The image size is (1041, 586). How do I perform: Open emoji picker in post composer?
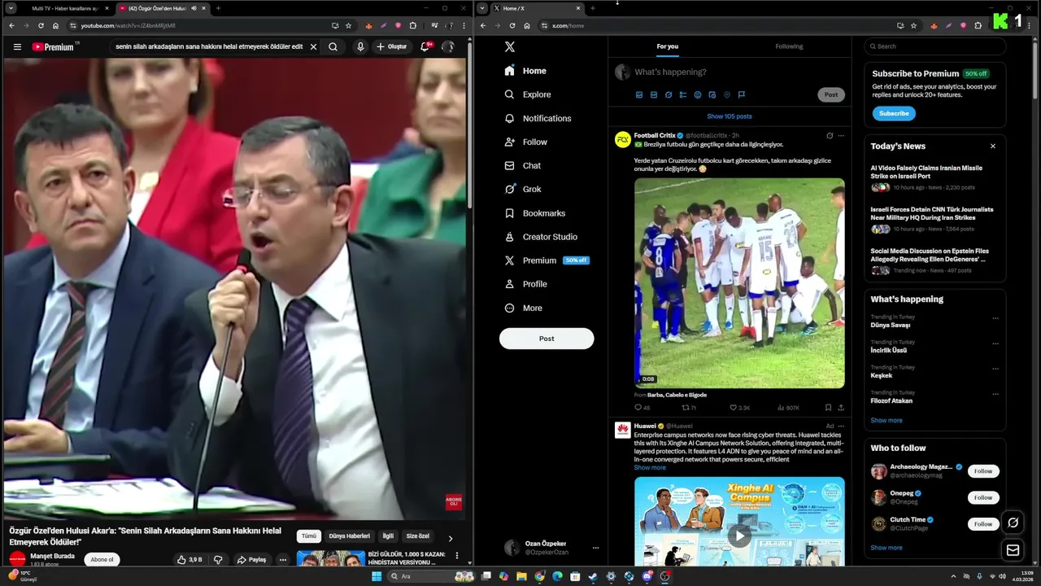tap(698, 95)
